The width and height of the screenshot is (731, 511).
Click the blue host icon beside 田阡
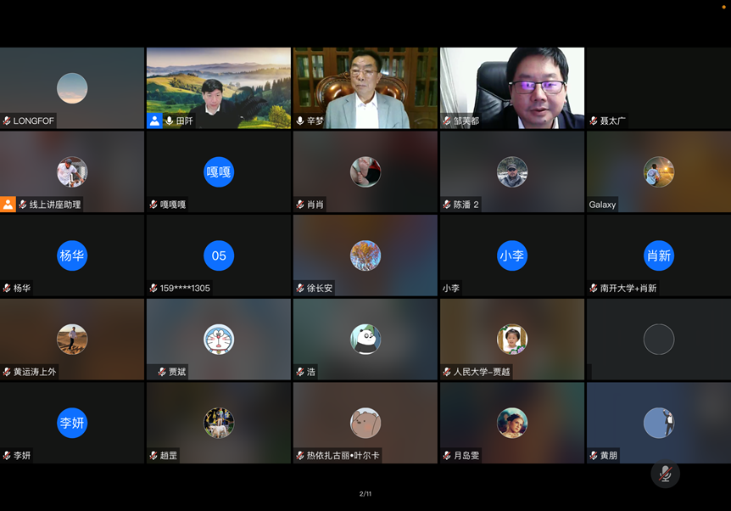tap(154, 121)
